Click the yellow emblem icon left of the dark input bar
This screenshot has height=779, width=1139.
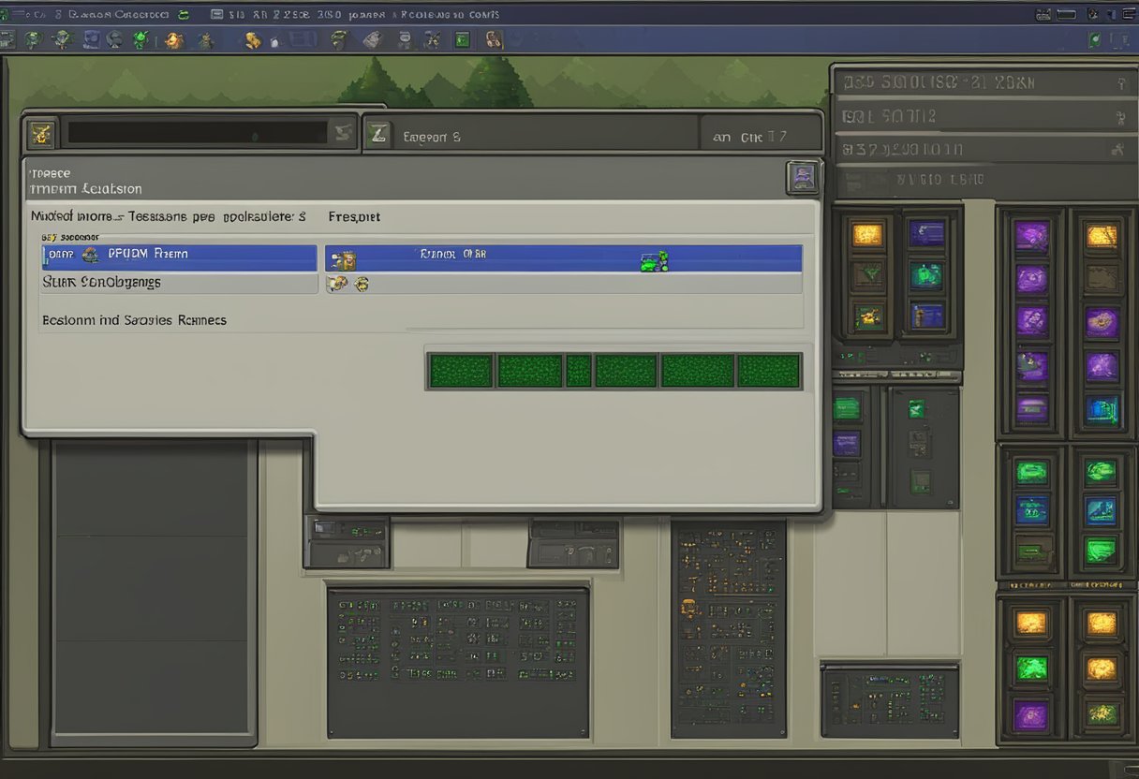coord(40,133)
